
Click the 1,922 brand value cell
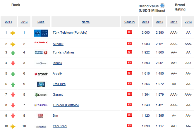coord(146,52)
